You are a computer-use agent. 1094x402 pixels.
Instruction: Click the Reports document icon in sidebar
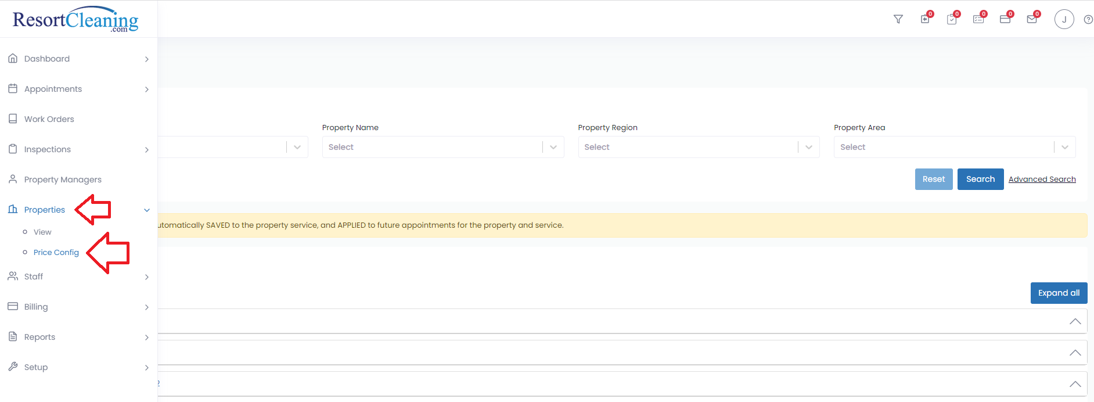click(x=13, y=336)
